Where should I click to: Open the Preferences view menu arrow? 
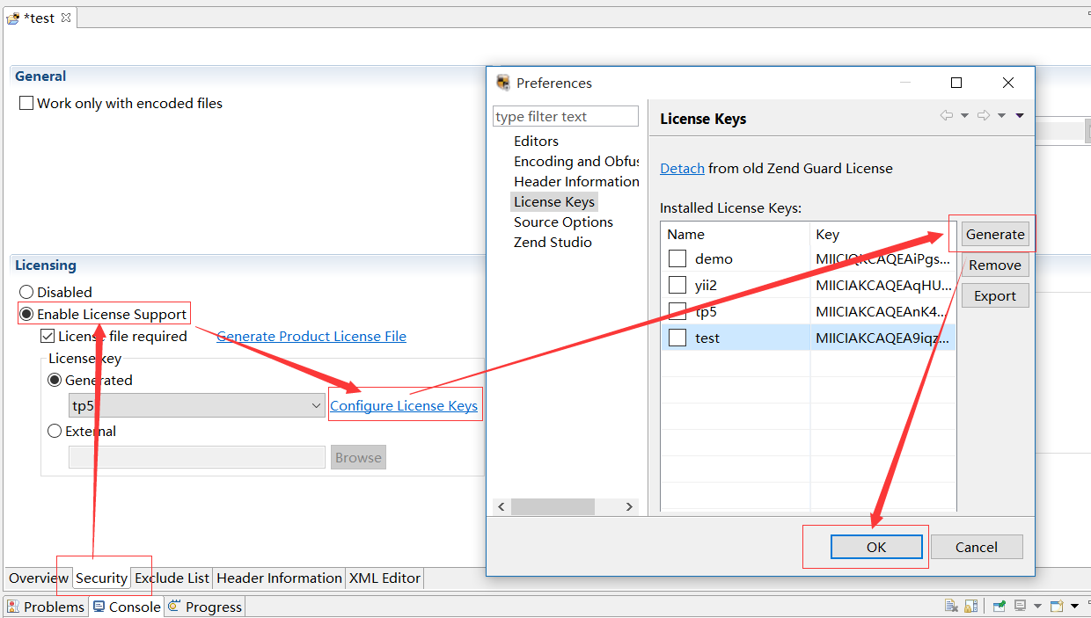1020,115
